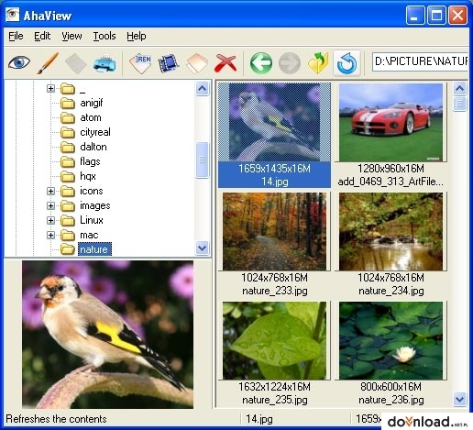Click the path field showing D:\PICTURE\NATURE
473x430 pixels.
420,62
